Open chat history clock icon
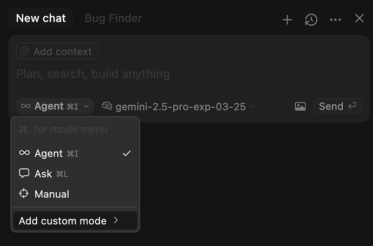373x246 pixels. pos(311,19)
